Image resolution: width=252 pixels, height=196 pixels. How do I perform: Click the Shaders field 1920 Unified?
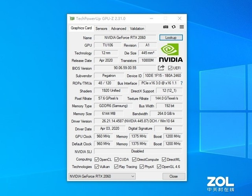[x=111, y=91]
